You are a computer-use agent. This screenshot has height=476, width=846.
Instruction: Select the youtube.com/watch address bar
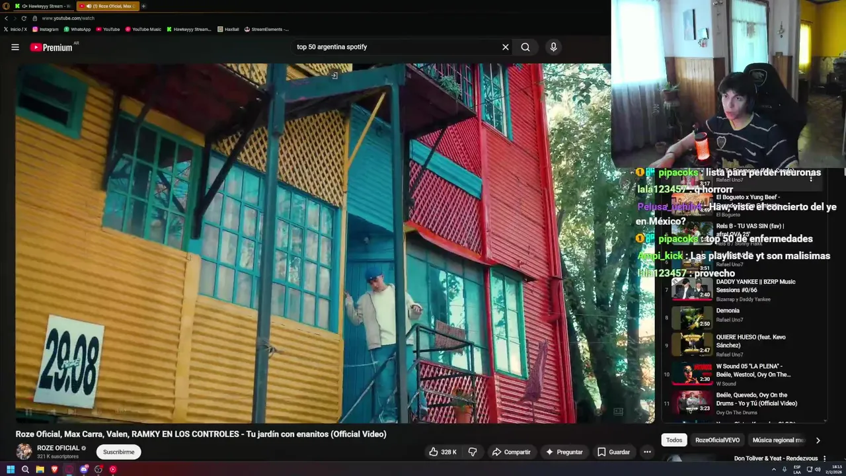(x=68, y=19)
